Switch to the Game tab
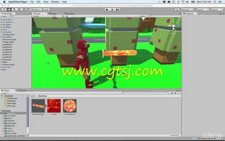The width and height of the screenshot is (225, 141). [53, 14]
